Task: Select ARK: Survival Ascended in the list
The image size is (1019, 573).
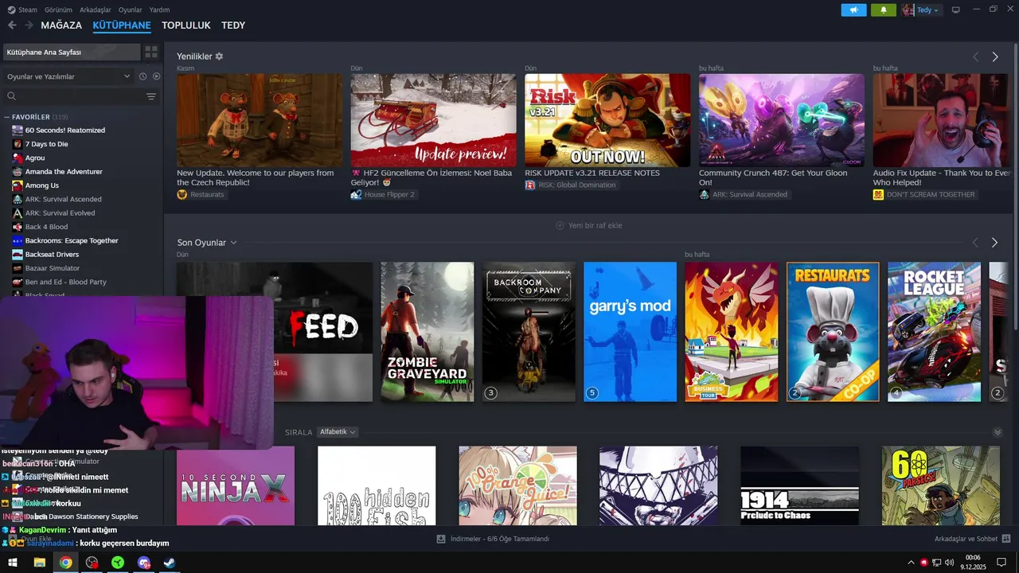Action: coord(63,199)
